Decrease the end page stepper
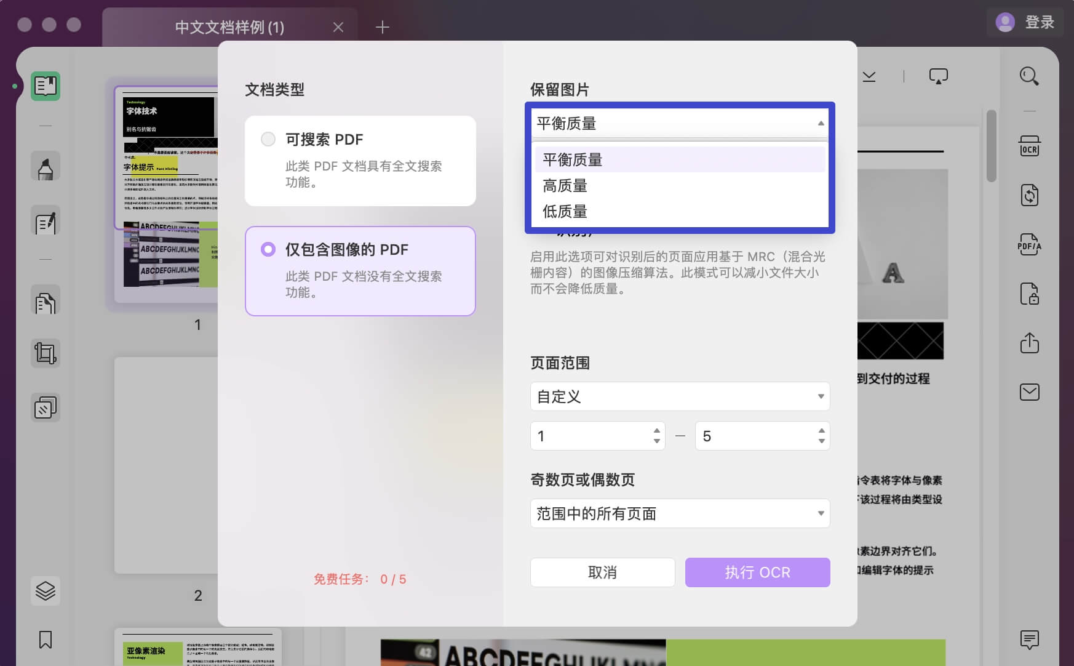 coord(822,441)
